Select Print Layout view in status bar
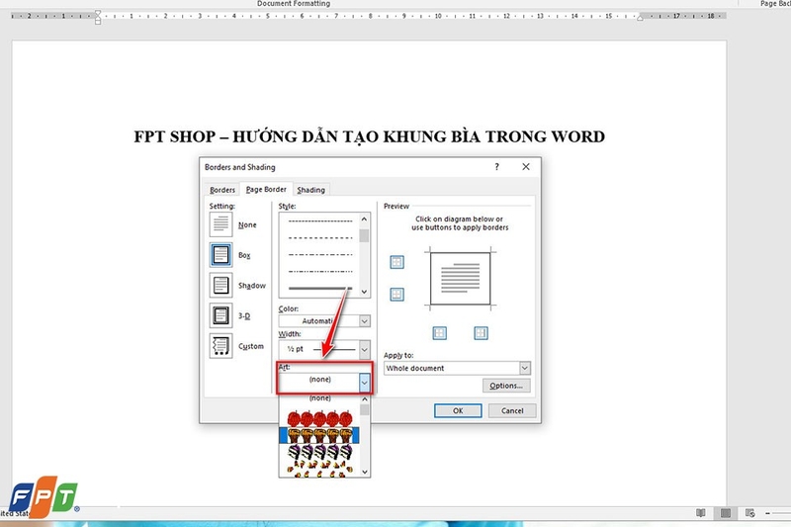 click(x=726, y=513)
